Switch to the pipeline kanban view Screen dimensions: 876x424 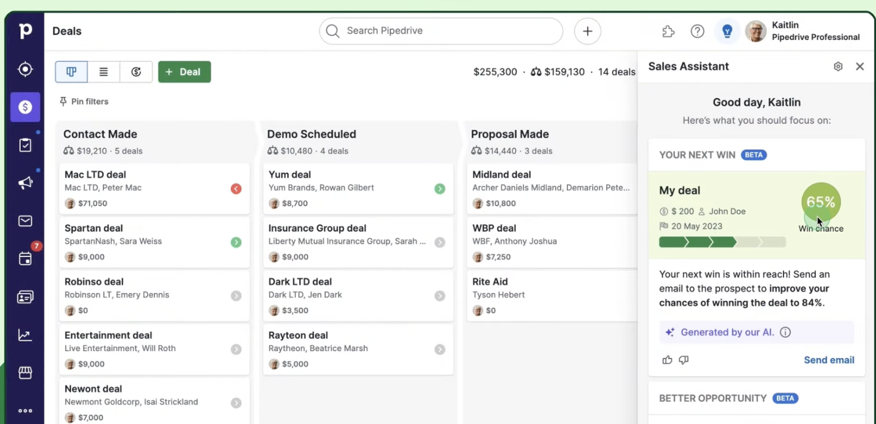tap(71, 71)
